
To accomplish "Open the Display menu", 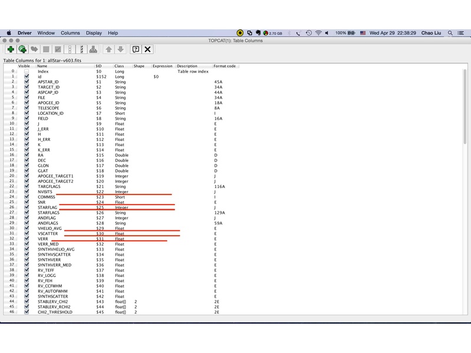I will (x=94, y=33).
